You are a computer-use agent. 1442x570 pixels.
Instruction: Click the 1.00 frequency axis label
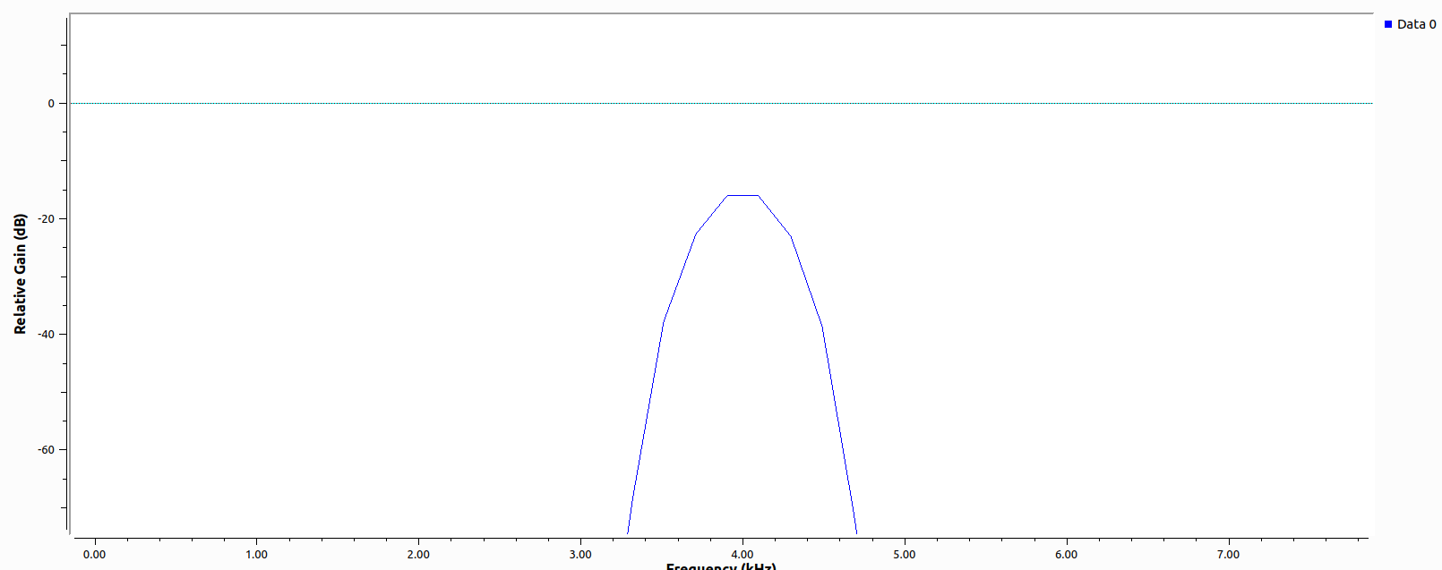tap(256, 555)
